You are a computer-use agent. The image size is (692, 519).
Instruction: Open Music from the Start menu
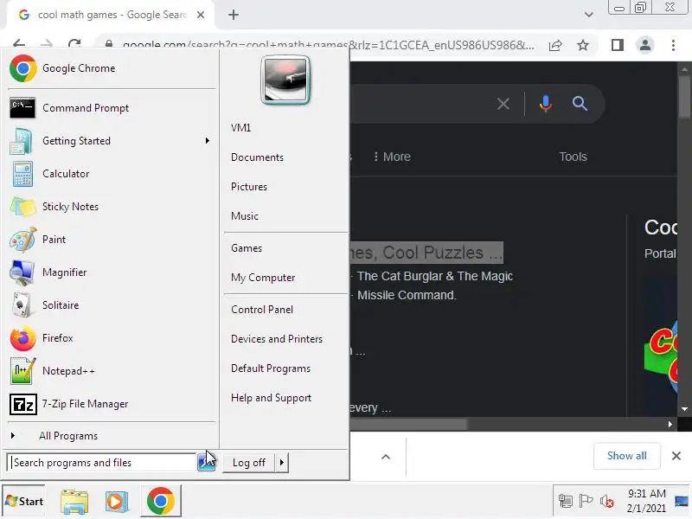[x=245, y=216]
